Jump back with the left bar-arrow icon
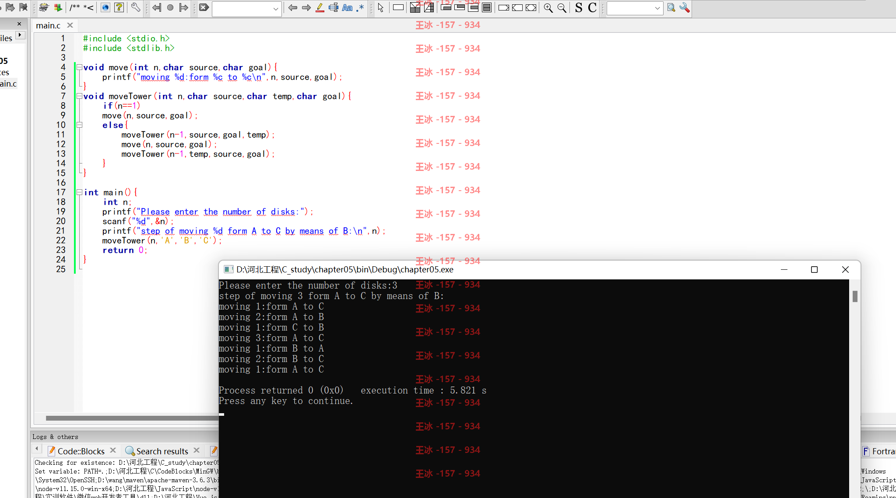Screen dimensions: 896x498 point(157,7)
